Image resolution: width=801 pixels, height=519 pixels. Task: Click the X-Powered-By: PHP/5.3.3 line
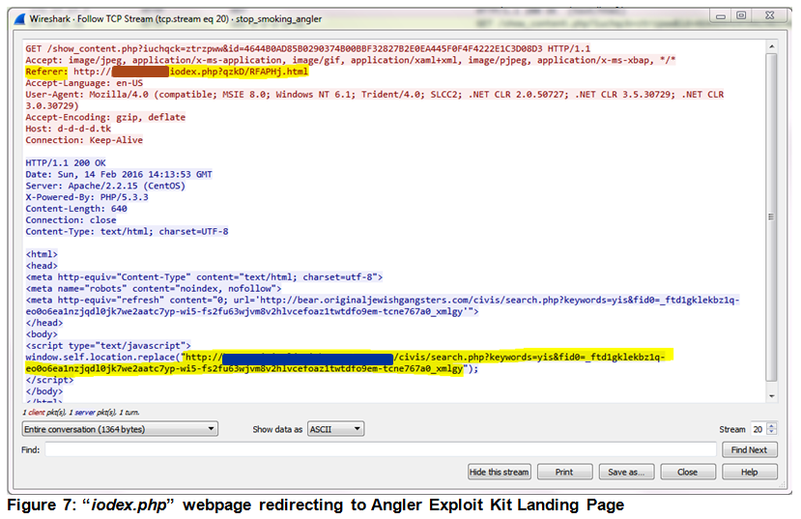[x=87, y=197]
